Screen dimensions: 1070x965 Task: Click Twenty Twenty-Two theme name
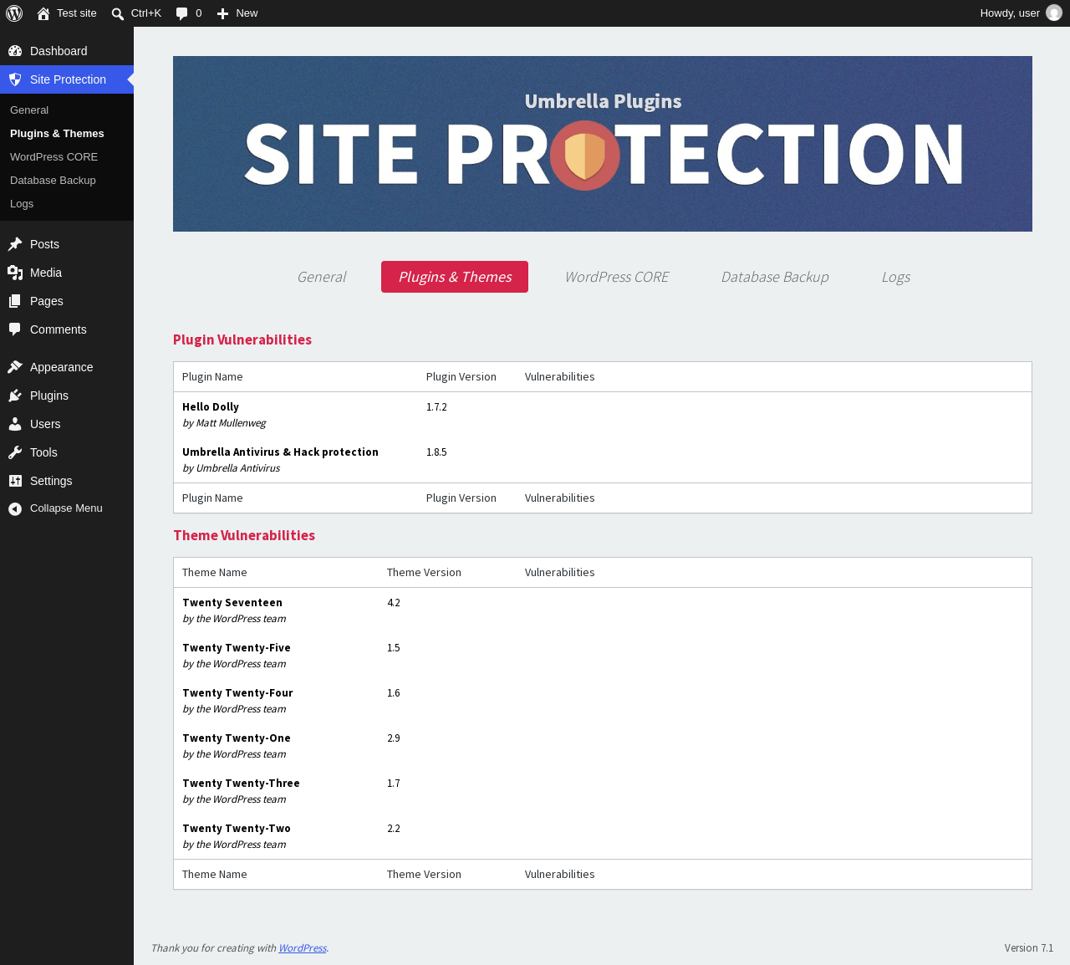click(x=237, y=829)
